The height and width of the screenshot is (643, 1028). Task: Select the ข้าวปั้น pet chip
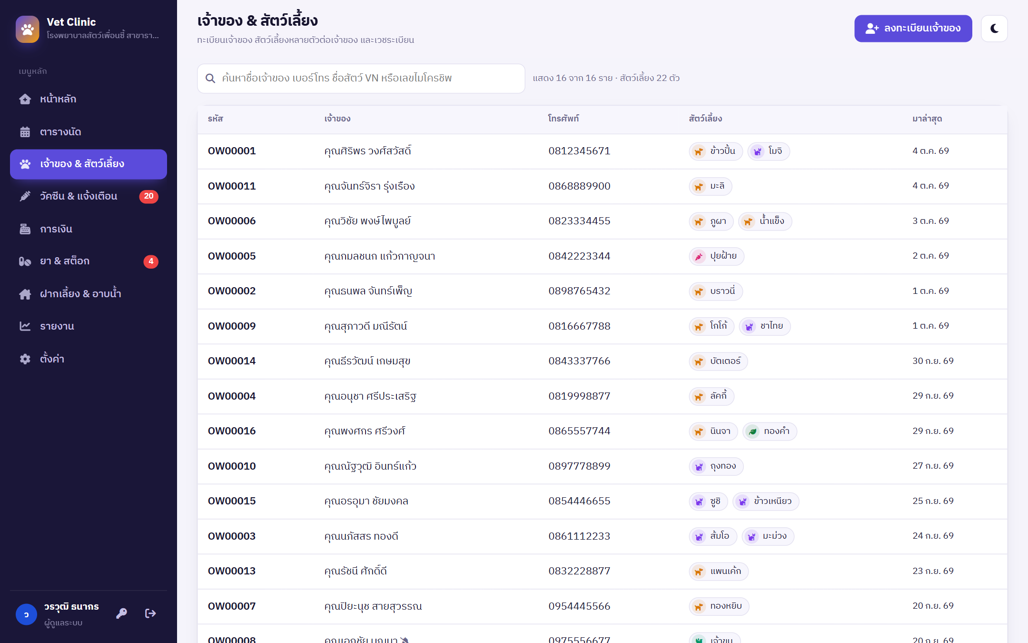pos(716,151)
